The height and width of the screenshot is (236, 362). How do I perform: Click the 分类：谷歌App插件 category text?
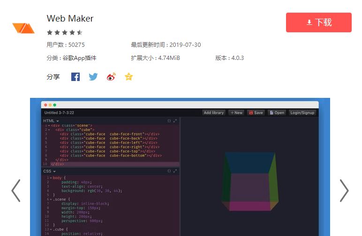coord(71,58)
